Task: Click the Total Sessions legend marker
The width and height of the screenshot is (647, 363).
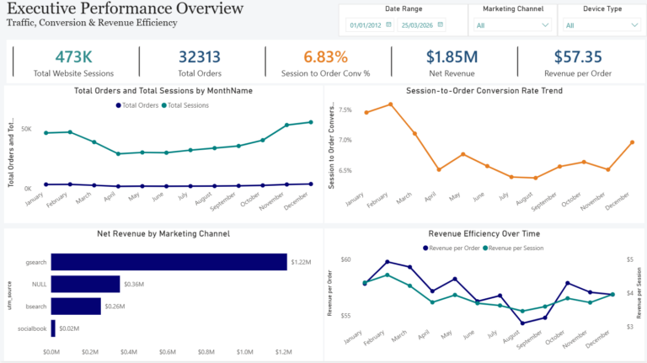Action: tap(164, 105)
